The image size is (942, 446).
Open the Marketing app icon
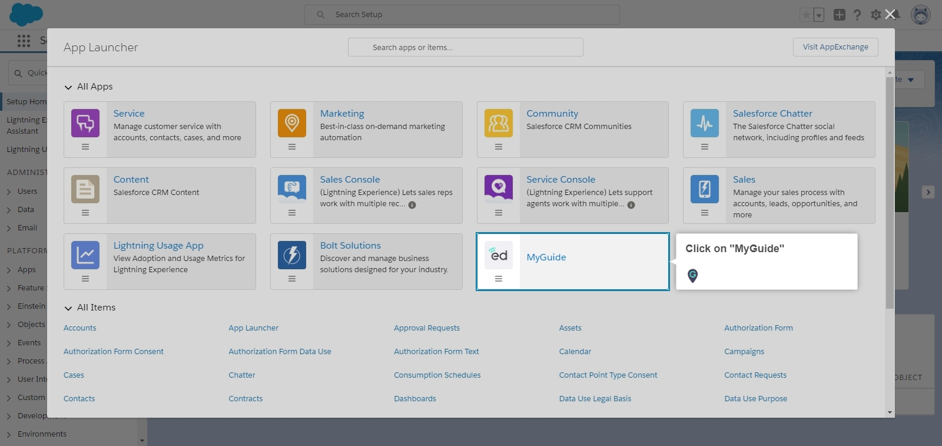(292, 123)
